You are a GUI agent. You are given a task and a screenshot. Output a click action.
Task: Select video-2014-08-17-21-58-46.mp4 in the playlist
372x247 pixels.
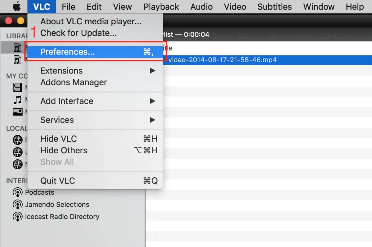click(x=223, y=60)
